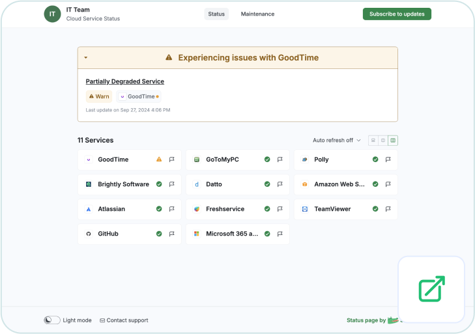Click the flag icon for GitHub

(172, 234)
